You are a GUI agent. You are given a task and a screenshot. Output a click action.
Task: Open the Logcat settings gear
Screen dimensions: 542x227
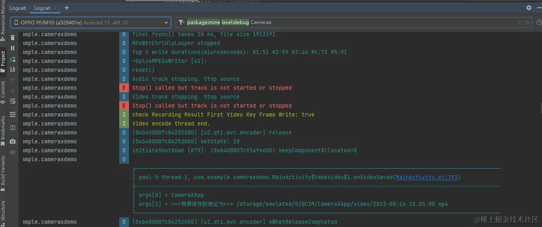[529, 8]
